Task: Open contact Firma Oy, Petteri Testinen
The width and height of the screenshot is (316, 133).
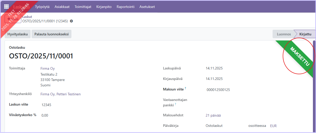Action: [x=60, y=94]
